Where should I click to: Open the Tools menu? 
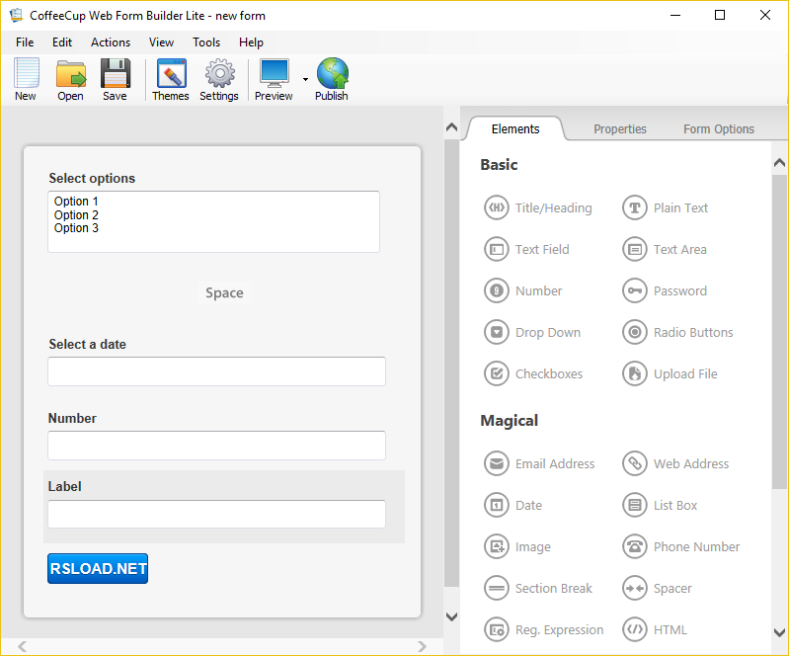point(206,42)
